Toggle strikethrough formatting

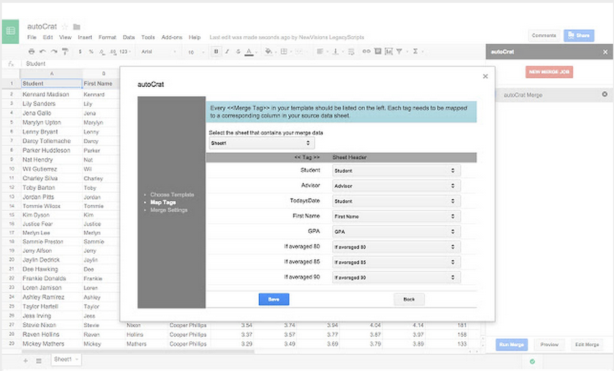pyautogui.click(x=238, y=52)
